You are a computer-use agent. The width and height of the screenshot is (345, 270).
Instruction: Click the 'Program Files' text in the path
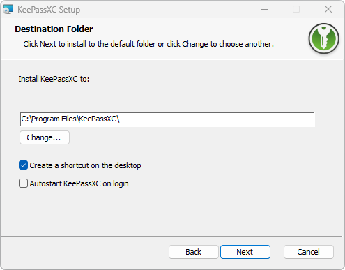point(54,119)
